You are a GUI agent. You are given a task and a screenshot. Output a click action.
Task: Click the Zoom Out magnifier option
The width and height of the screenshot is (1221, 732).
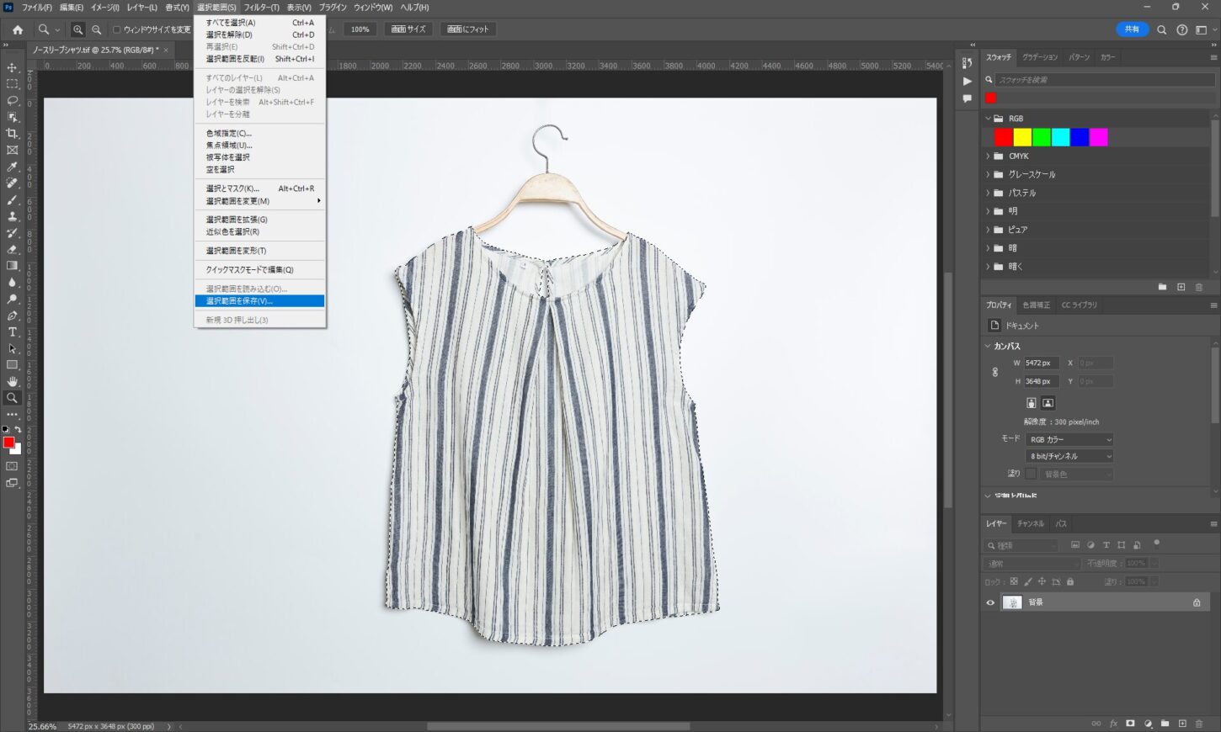coord(96,29)
